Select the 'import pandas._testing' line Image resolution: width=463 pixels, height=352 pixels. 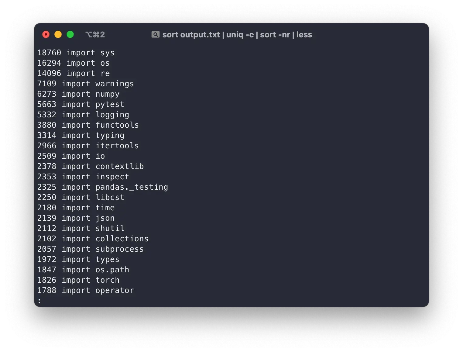(x=102, y=187)
